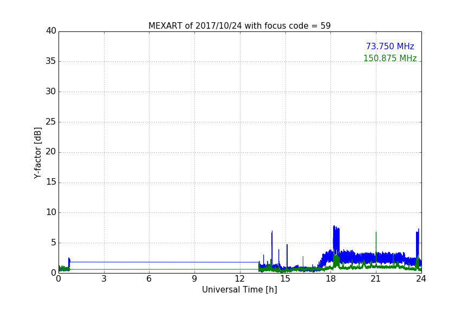Click the flat green line at 9 hours
The height and width of the screenshot is (312, 468).
(x=194, y=269)
